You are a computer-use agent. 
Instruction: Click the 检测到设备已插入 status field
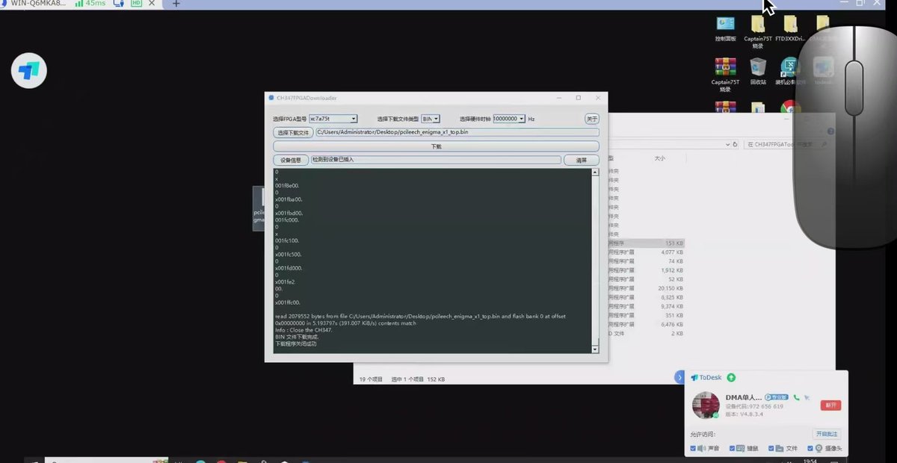tap(436, 160)
